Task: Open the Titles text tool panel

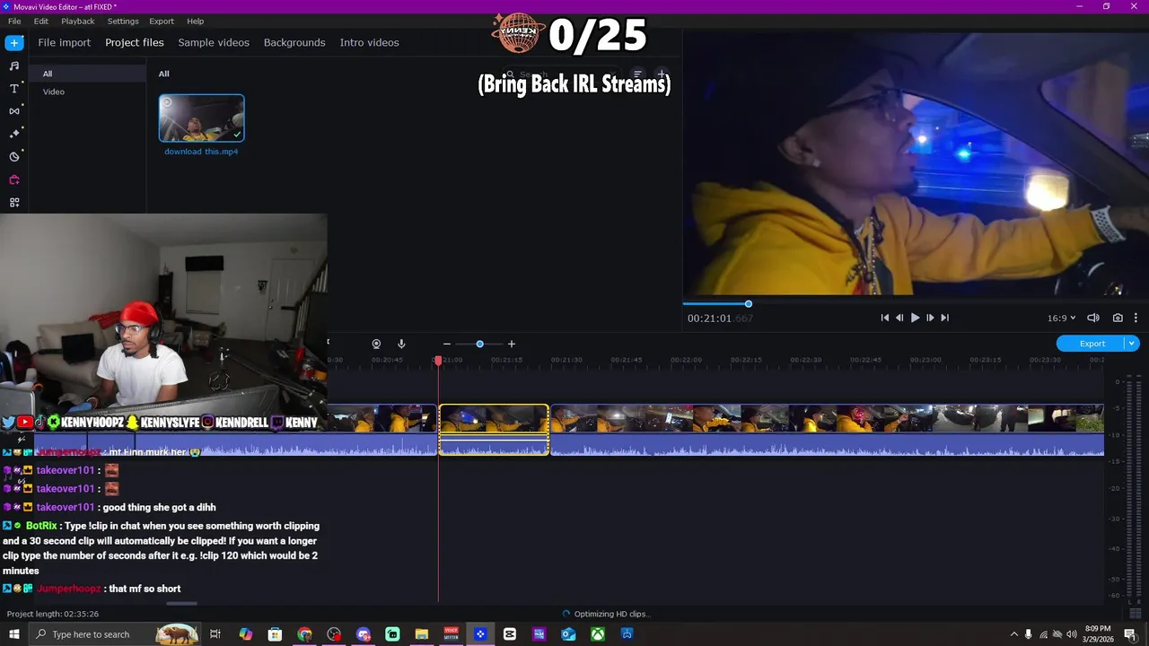Action: click(14, 88)
